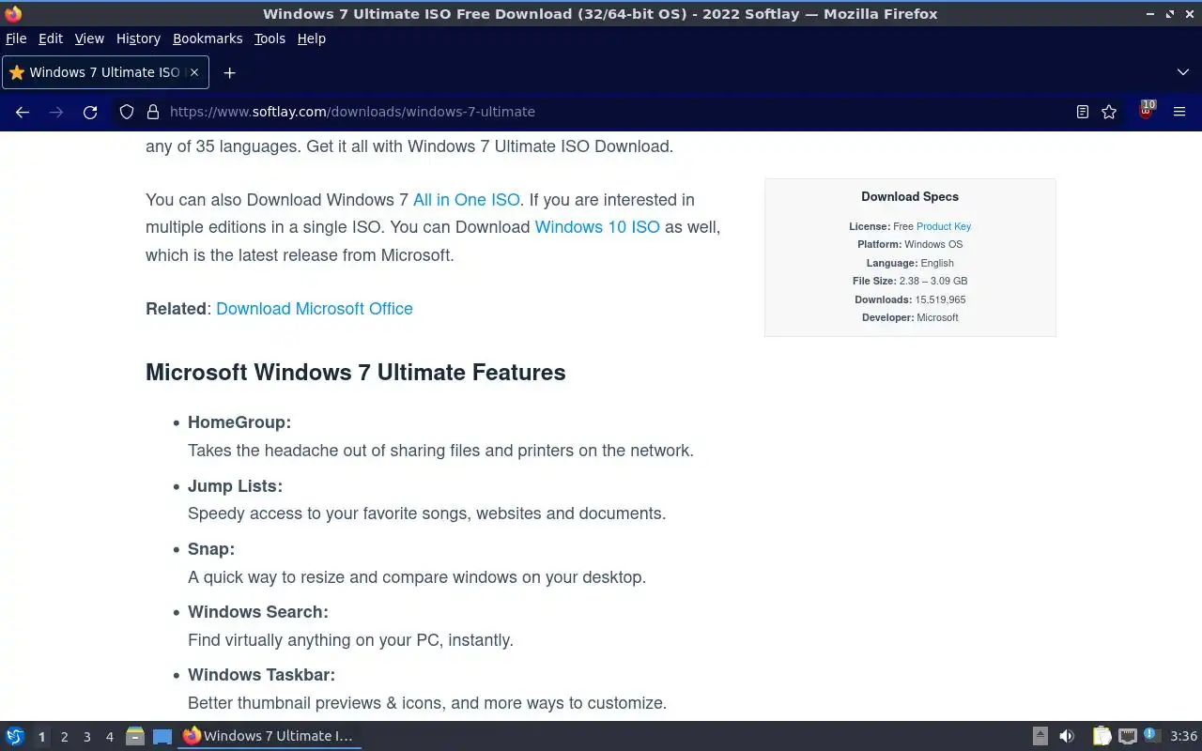Viewport: 1202px width, 751px height.
Task: Follow the All in One ISO link
Action: coord(467,200)
